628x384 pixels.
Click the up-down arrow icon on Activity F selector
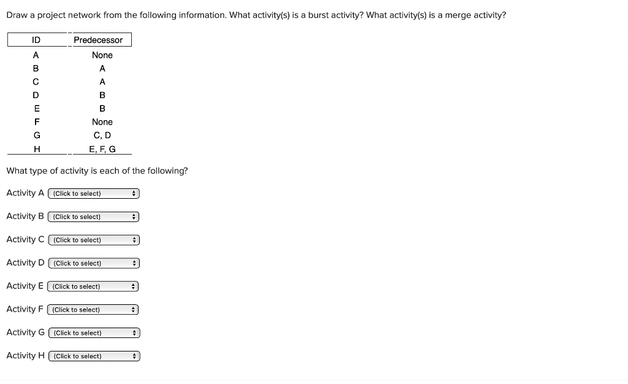pyautogui.click(x=132, y=309)
